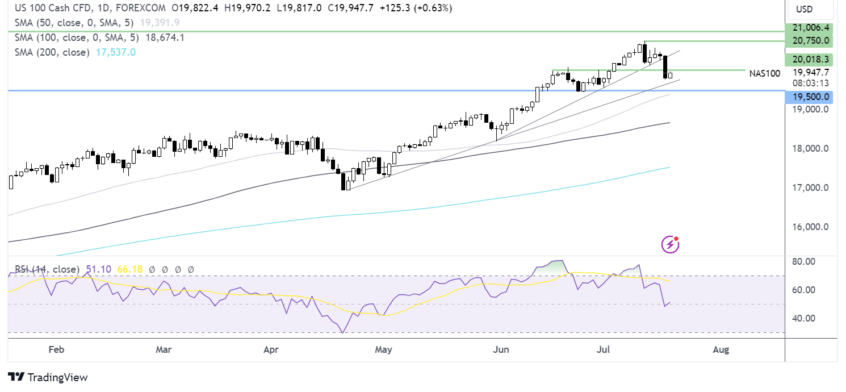The image size is (846, 392).
Task: Click the USD currency label
Action: pos(811,9)
